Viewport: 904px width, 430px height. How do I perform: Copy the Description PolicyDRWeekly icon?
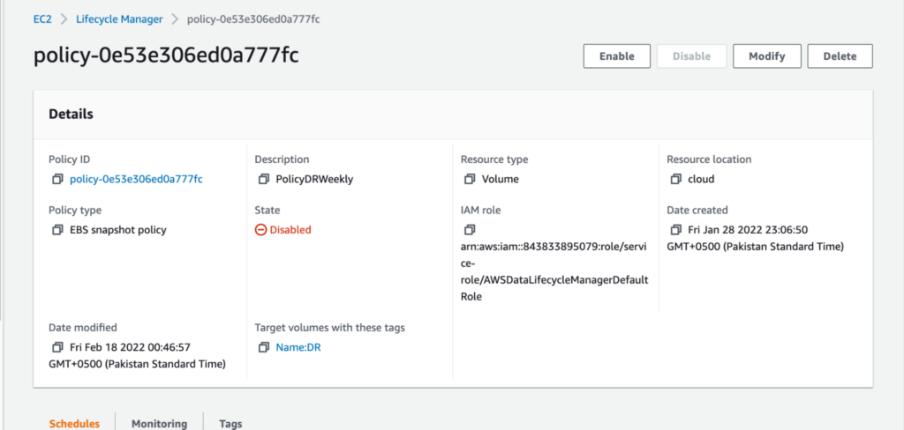[x=263, y=180]
